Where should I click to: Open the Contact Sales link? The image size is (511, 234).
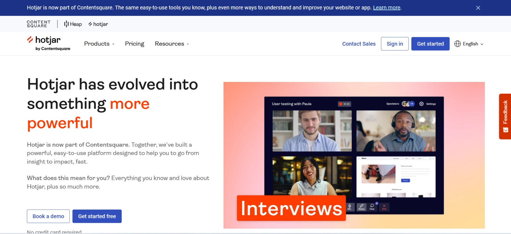(359, 44)
